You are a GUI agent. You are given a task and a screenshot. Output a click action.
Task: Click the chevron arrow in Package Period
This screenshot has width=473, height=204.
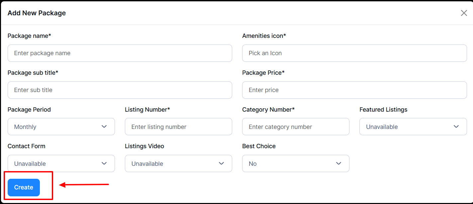coord(104,127)
